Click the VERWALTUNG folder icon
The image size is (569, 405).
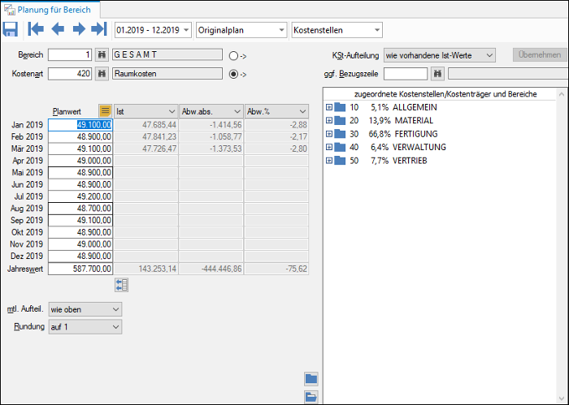pyautogui.click(x=340, y=147)
